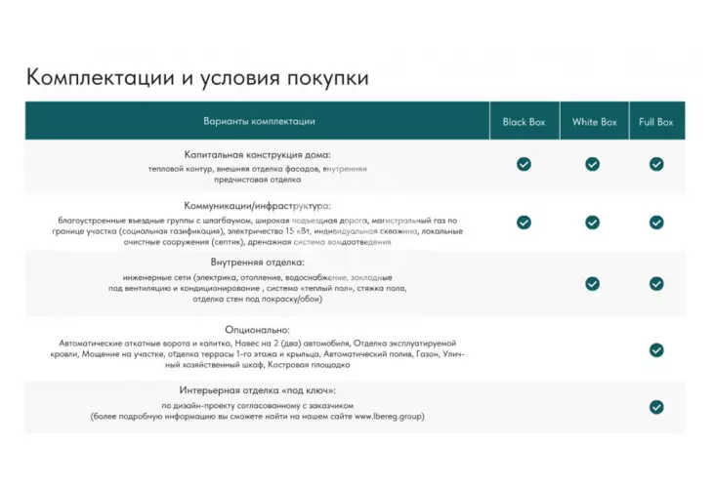This screenshot has width=714, height=488.
Task: Click White Box checkmark for Внутренняя отделка
Action: [x=592, y=284]
